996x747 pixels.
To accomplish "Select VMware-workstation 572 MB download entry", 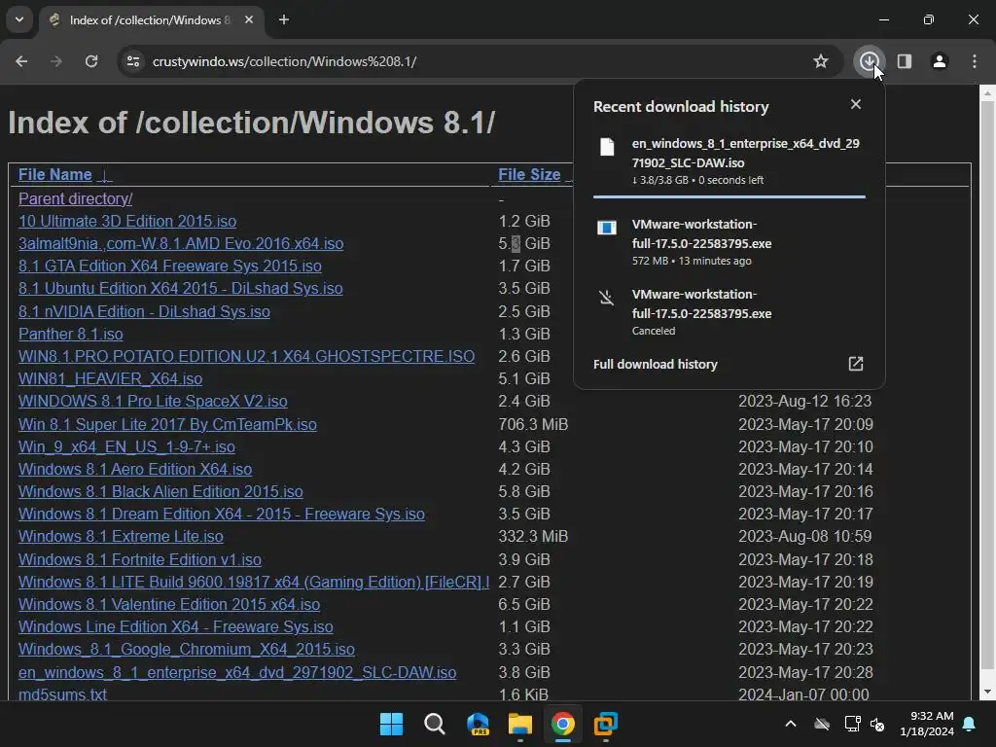I will pyautogui.click(x=729, y=242).
